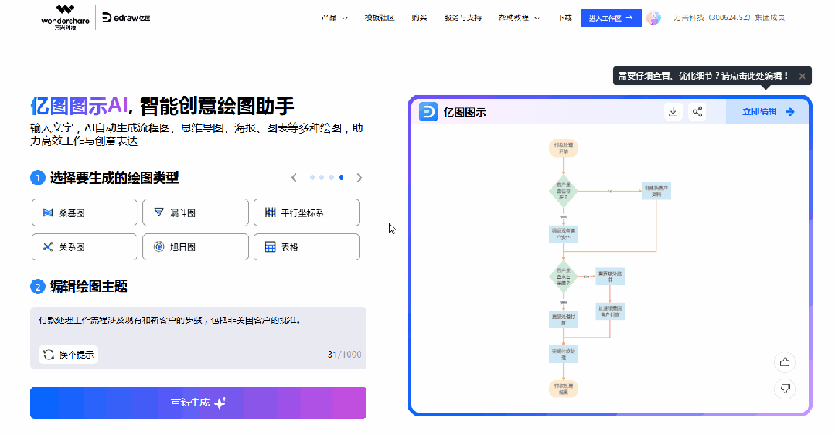This screenshot has height=435, width=835.
Task: Click the 换个提示 button
Action: (68, 354)
